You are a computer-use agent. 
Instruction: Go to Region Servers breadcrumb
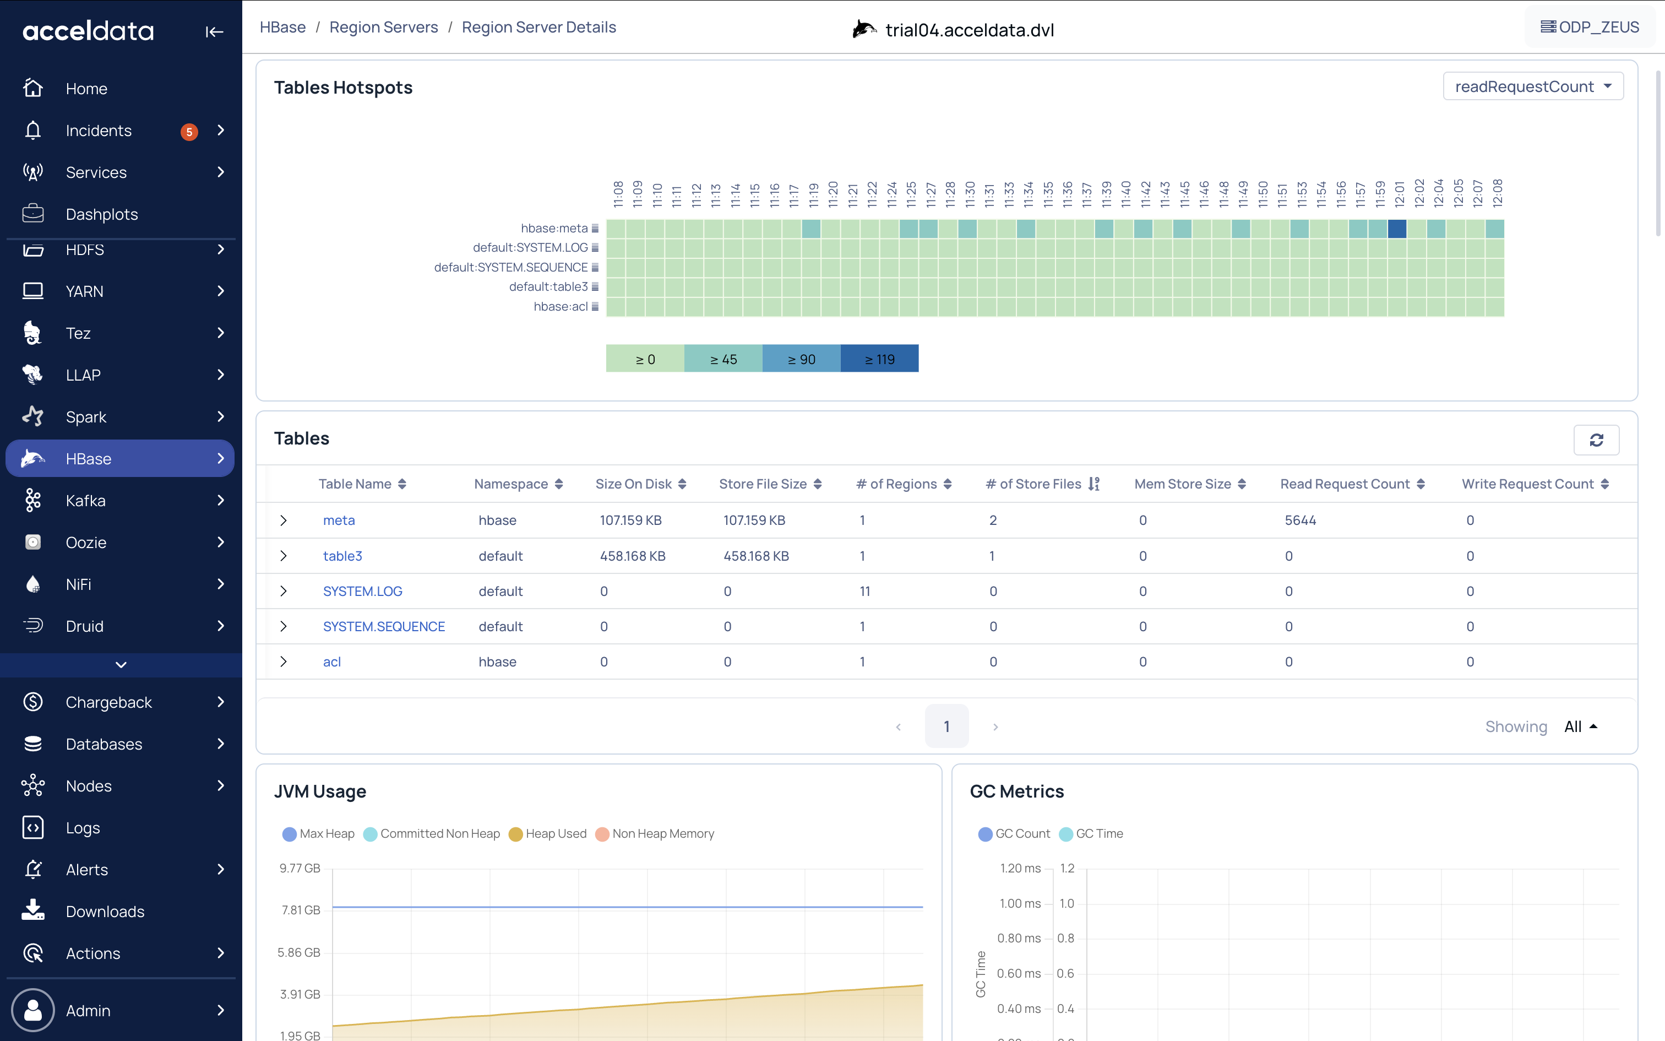383,28
